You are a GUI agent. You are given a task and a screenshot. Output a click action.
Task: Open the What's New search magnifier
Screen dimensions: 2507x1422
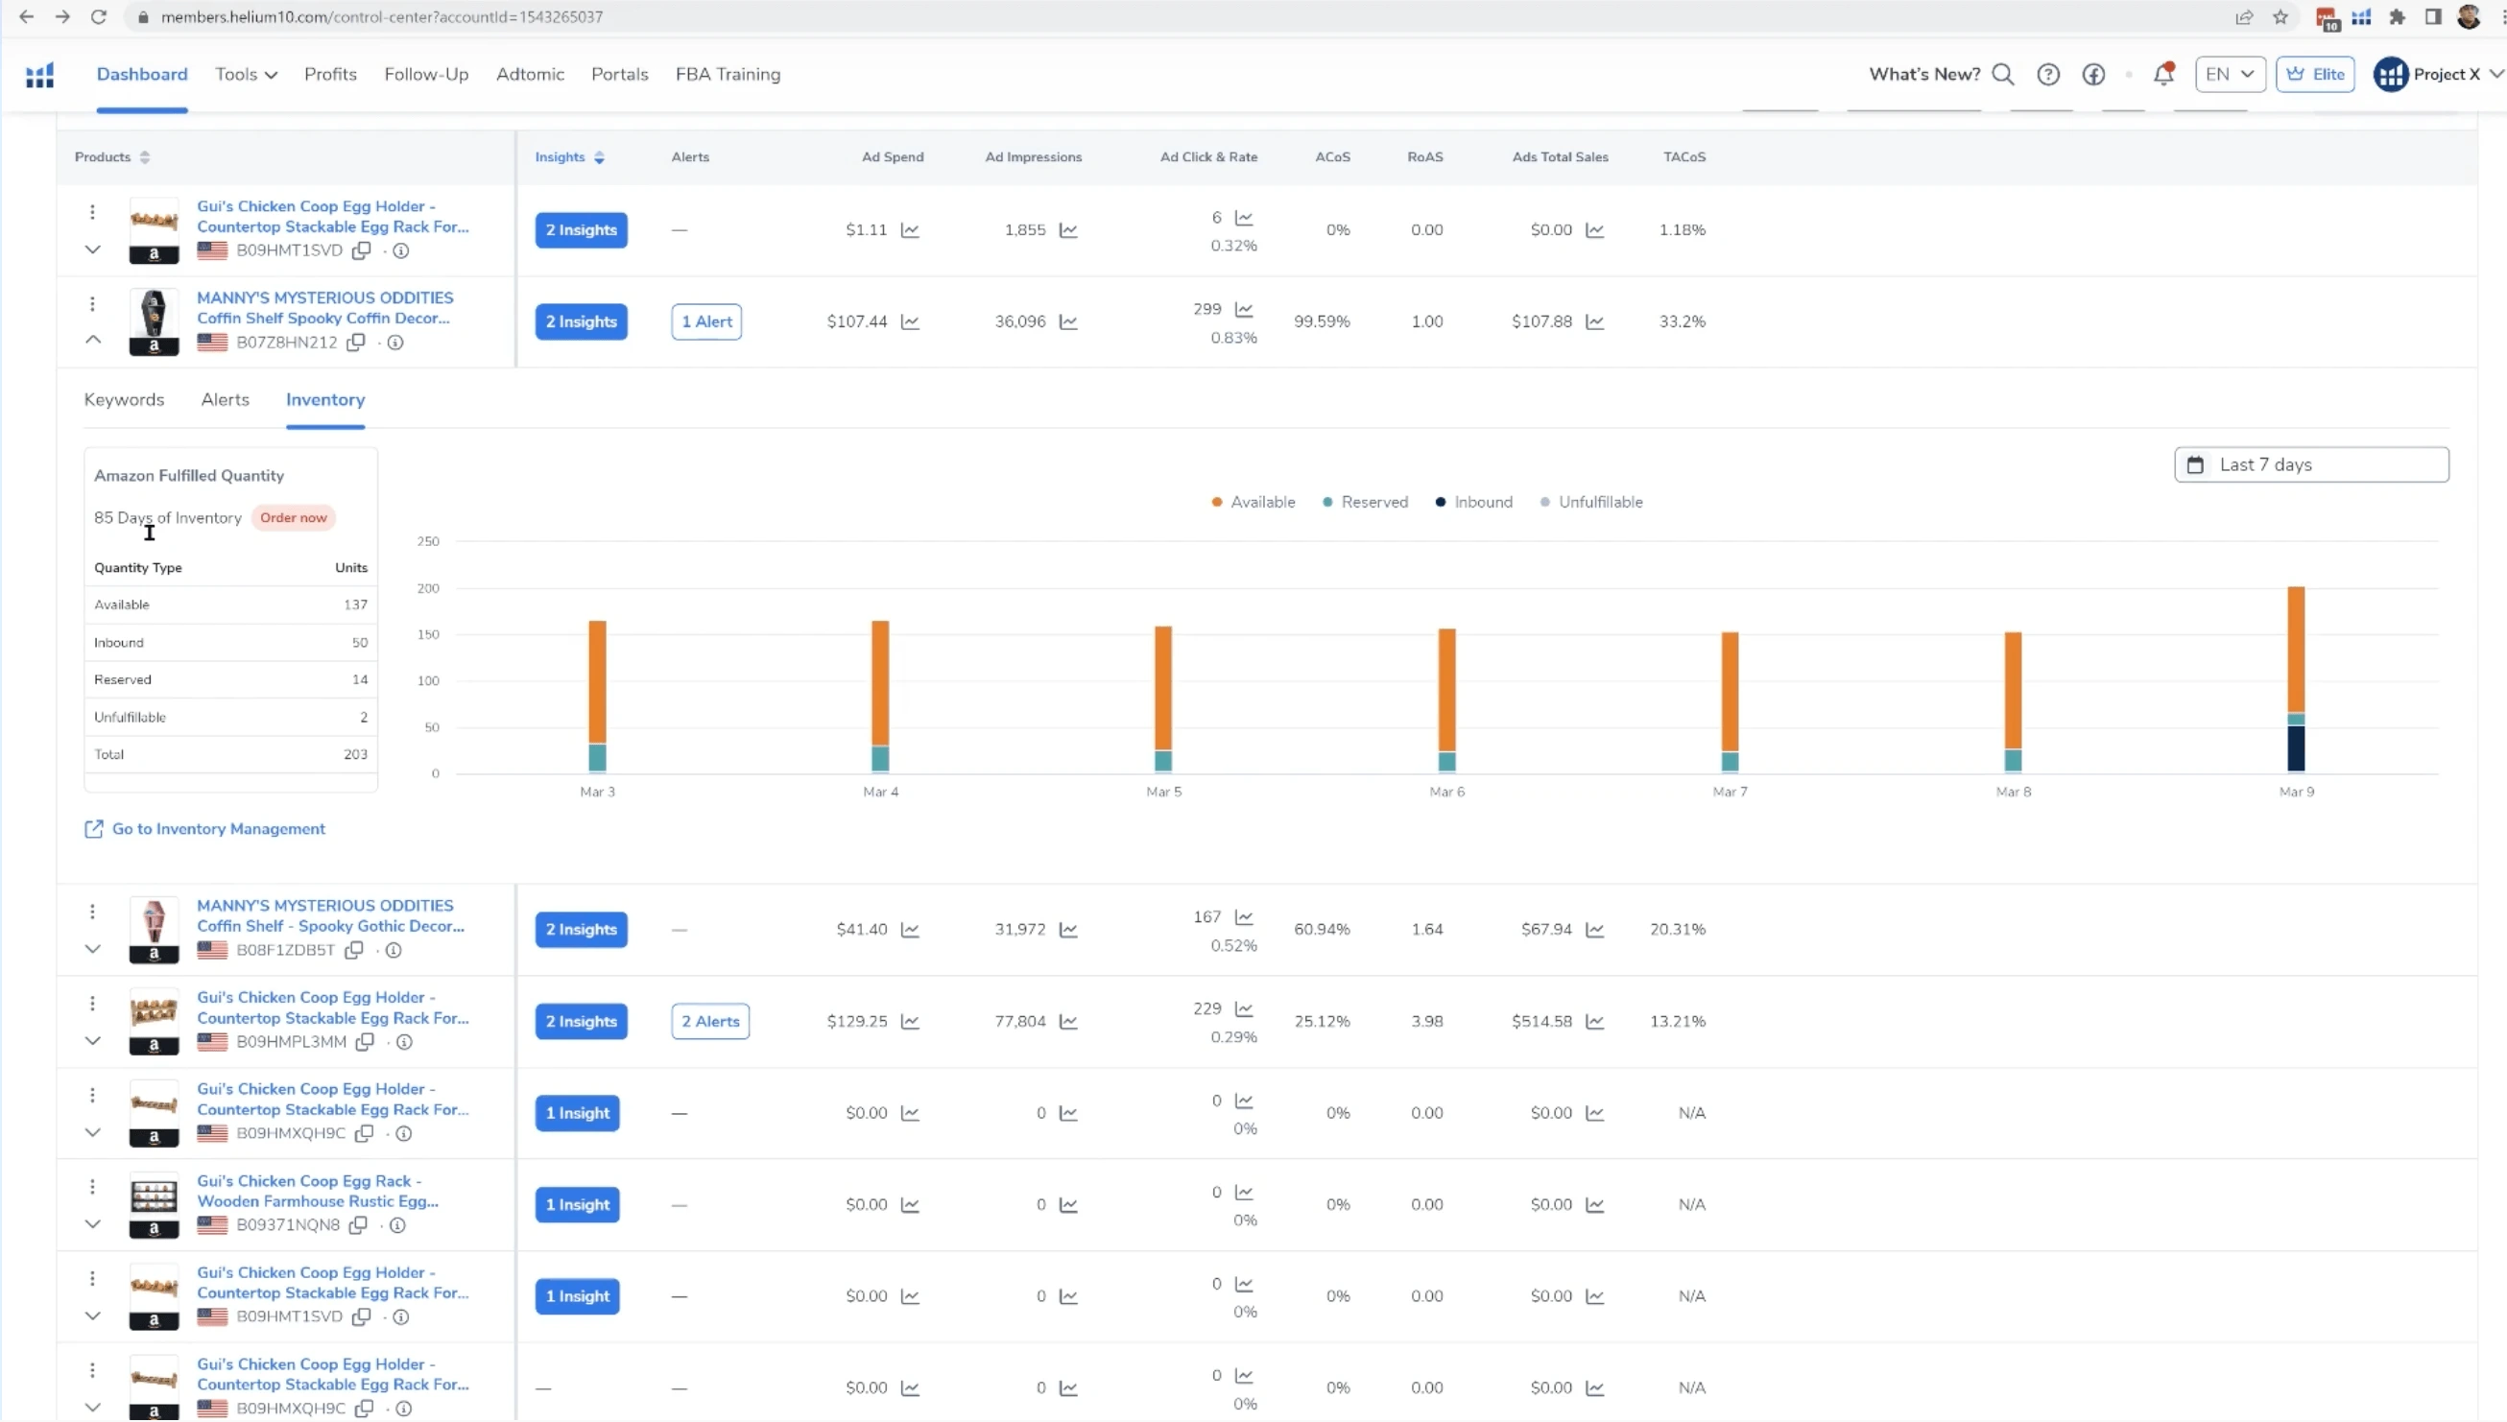coord(2004,74)
